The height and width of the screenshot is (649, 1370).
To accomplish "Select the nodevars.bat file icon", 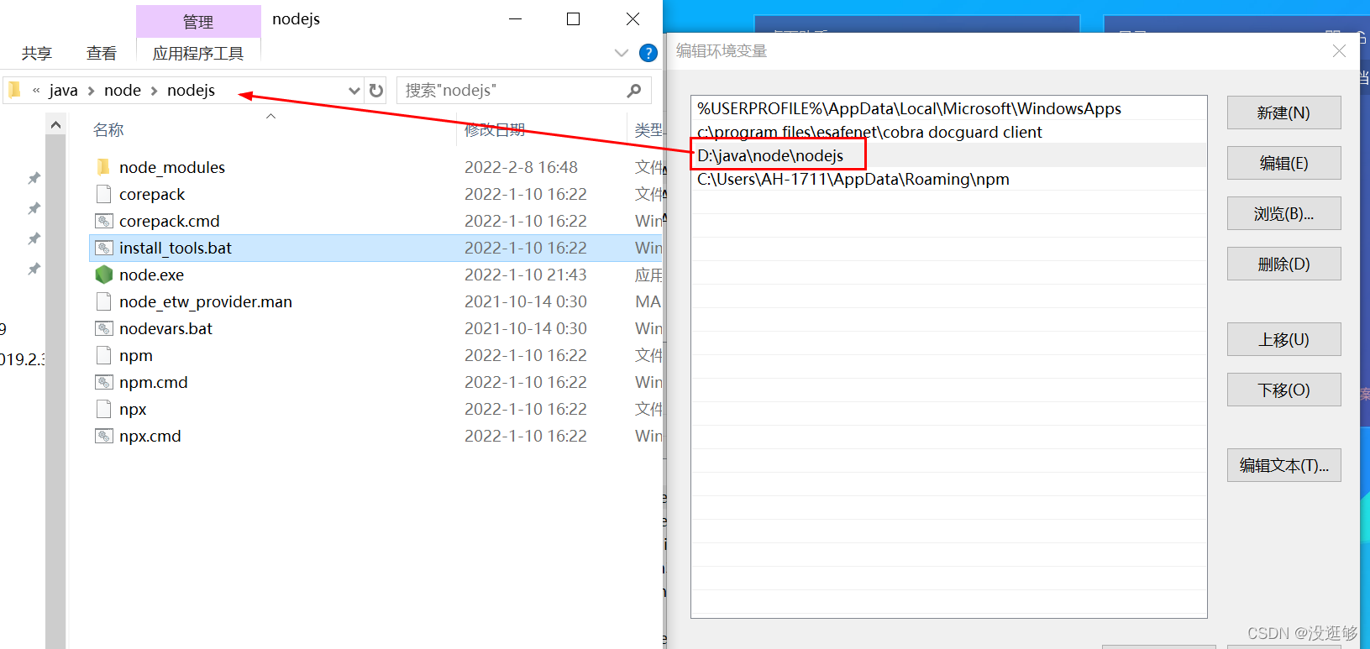I will [103, 328].
